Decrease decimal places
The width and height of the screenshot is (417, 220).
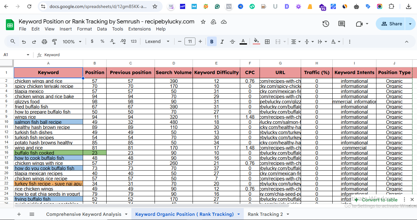coord(112,41)
